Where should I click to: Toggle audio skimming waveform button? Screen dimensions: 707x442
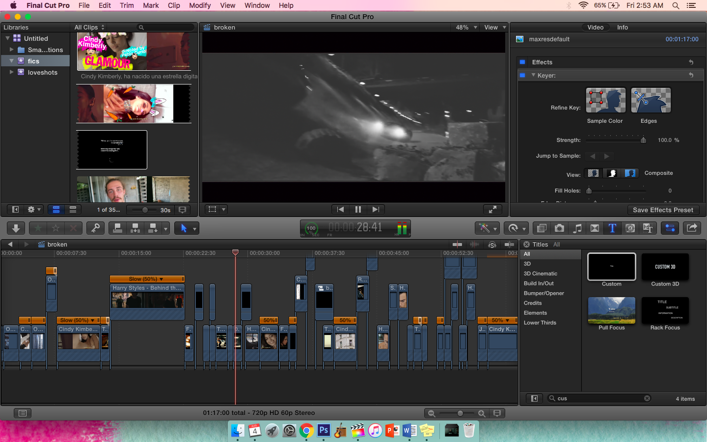pos(475,245)
